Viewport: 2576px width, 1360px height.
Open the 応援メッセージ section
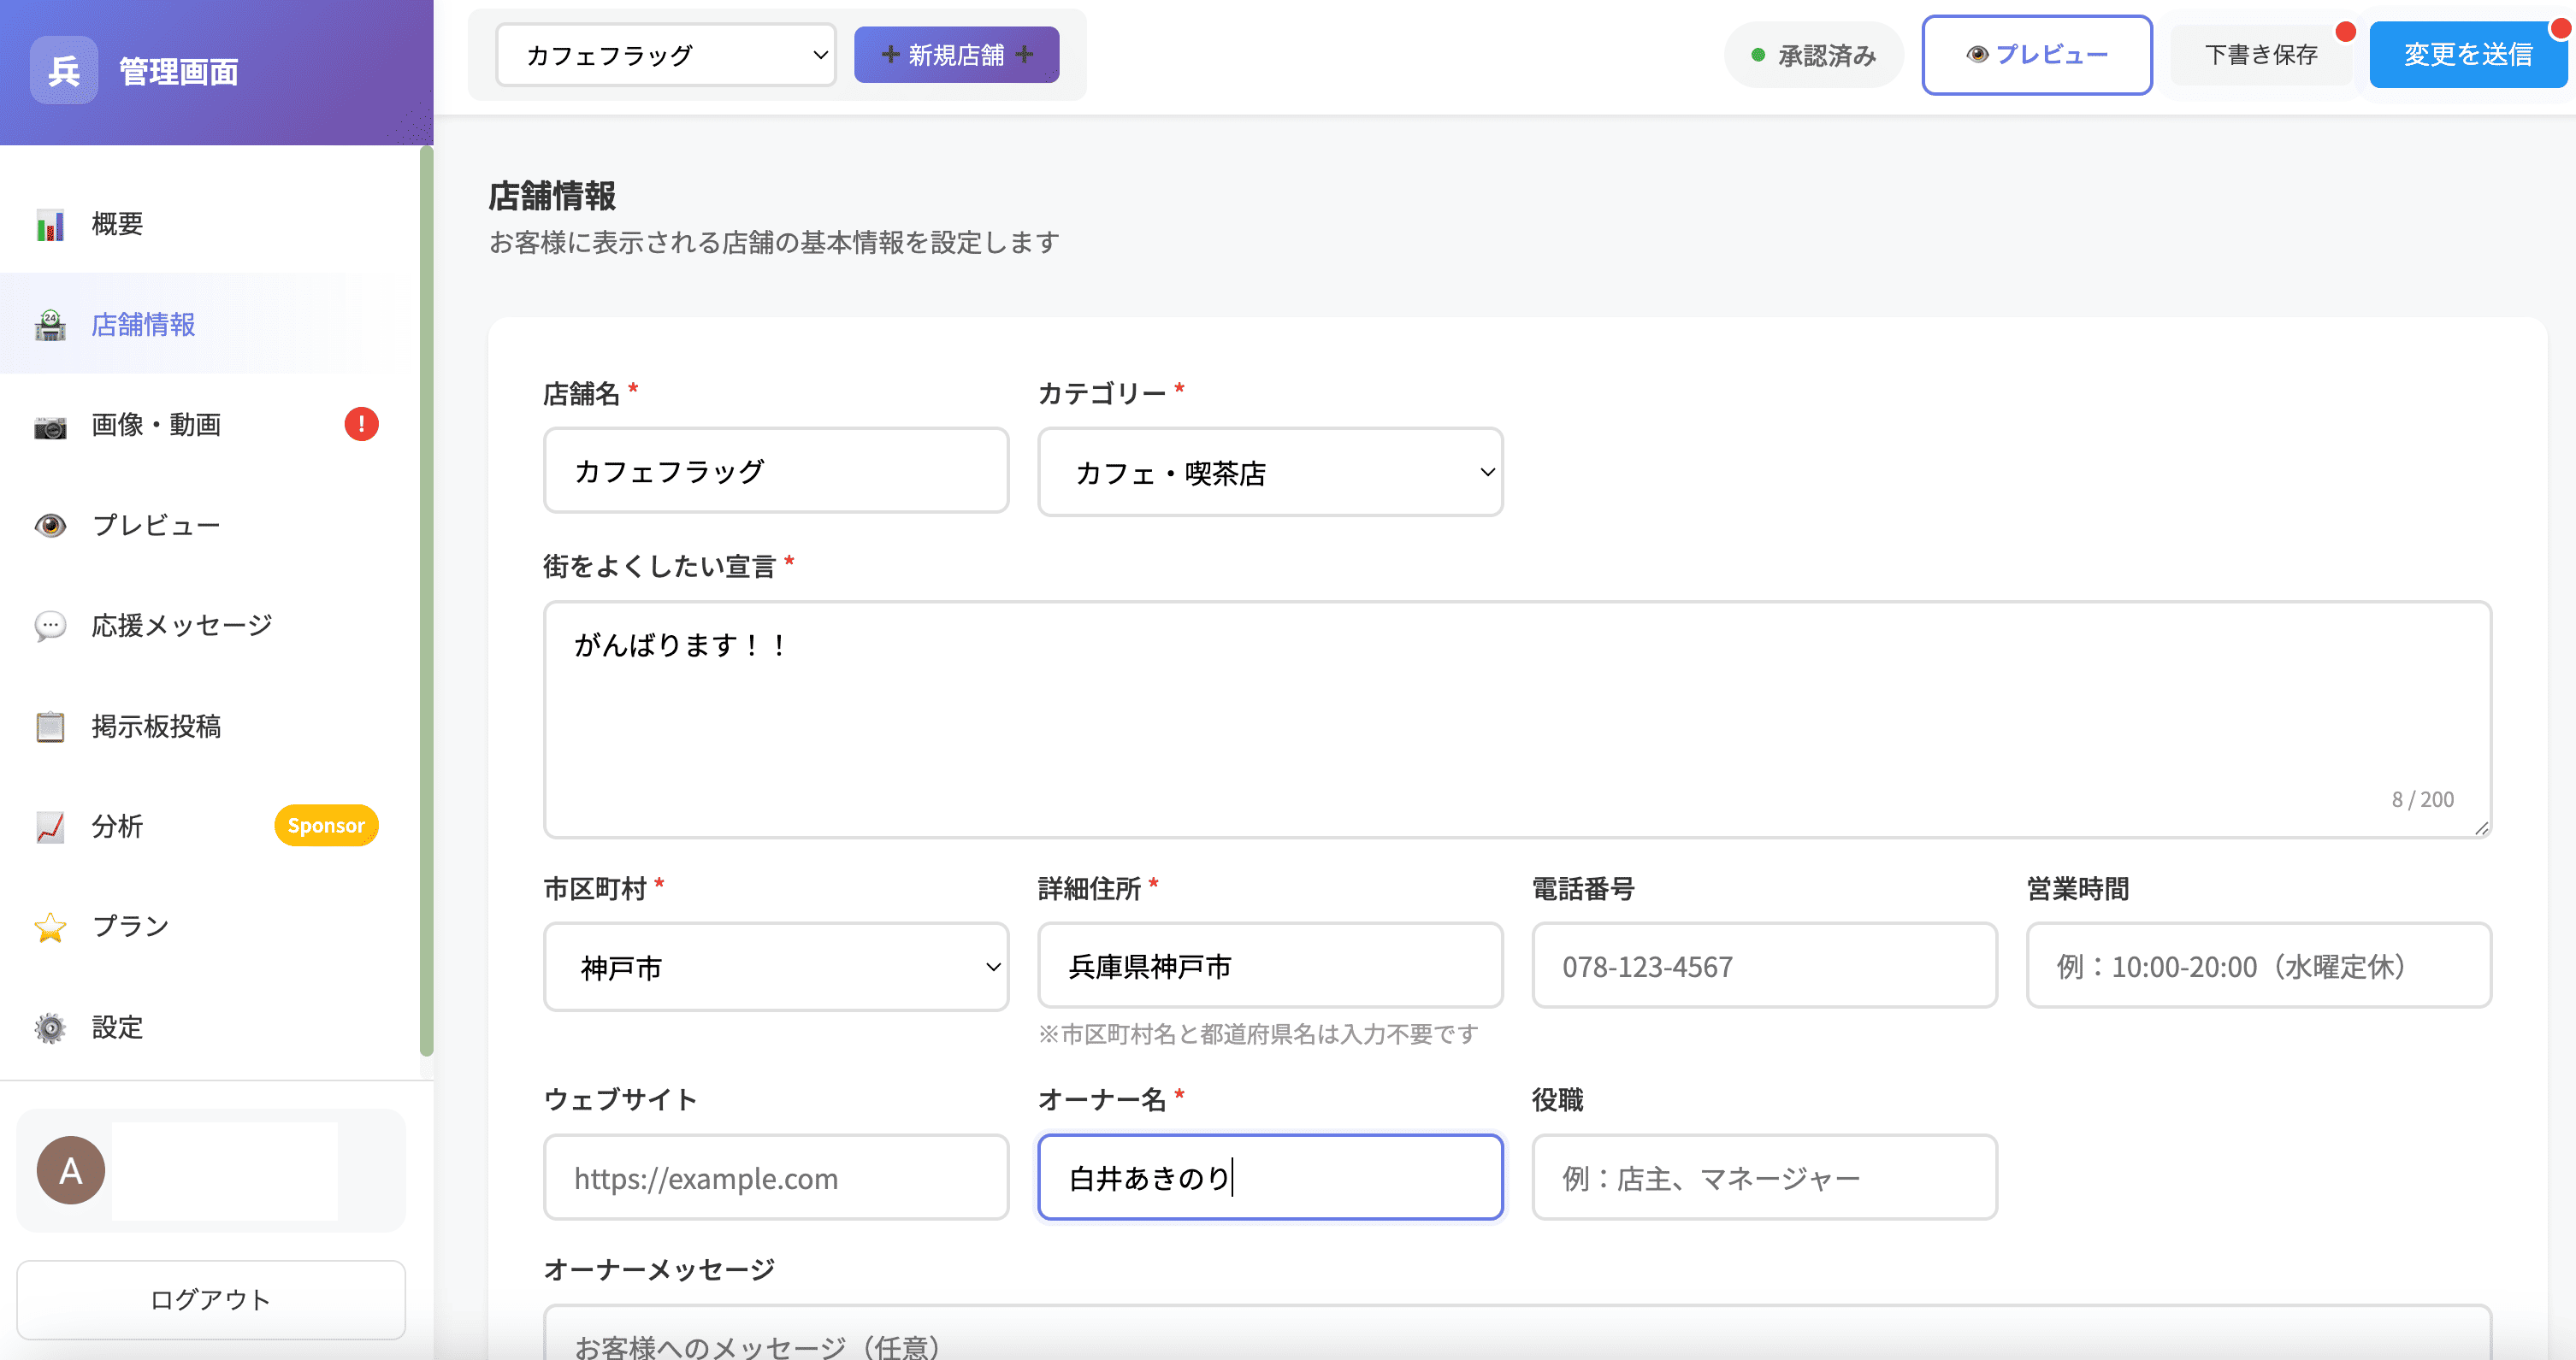tap(180, 625)
